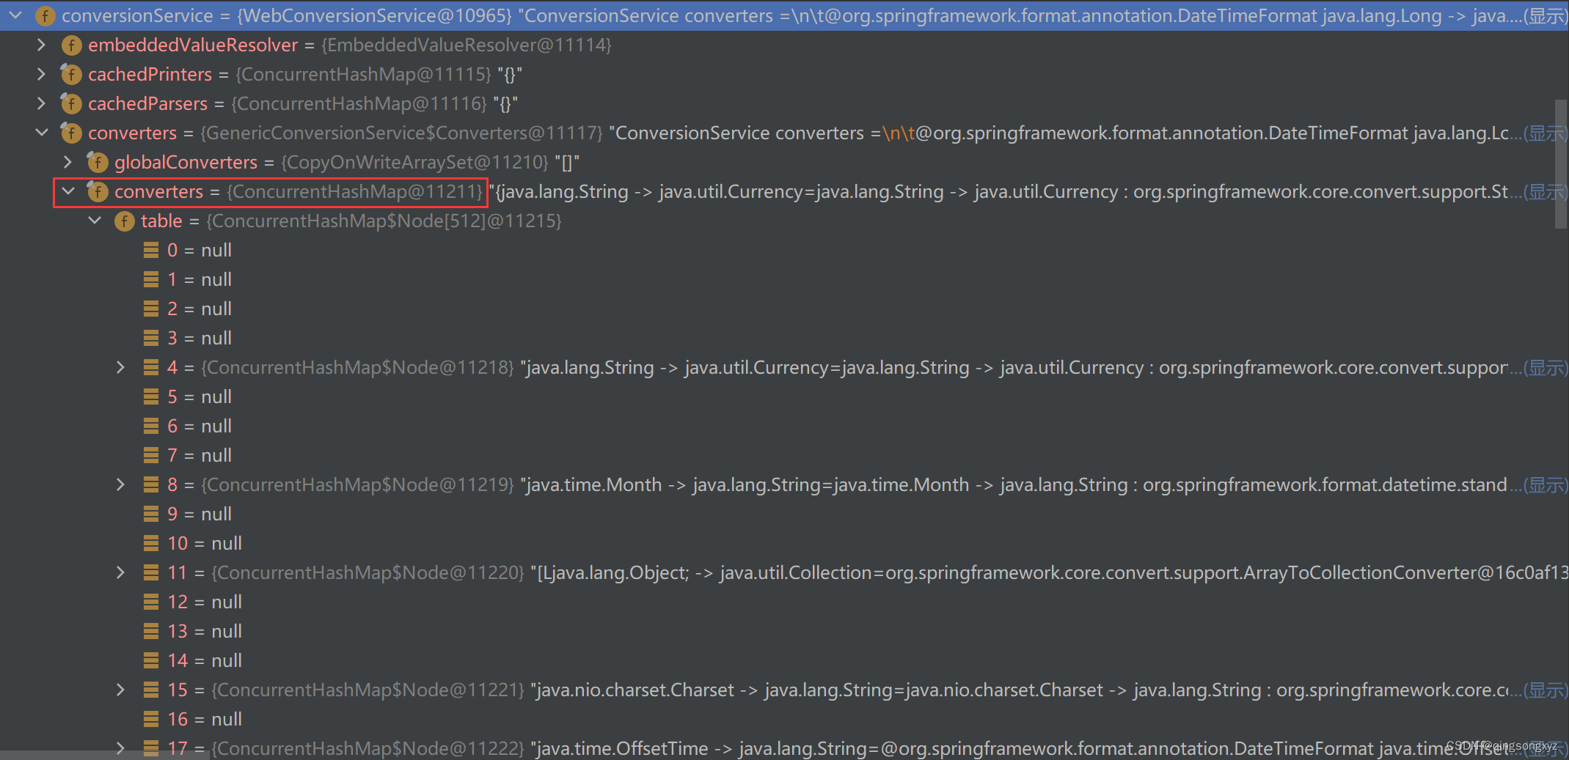Click the field icon of globalConverters
The height and width of the screenshot is (760, 1569).
(x=98, y=162)
